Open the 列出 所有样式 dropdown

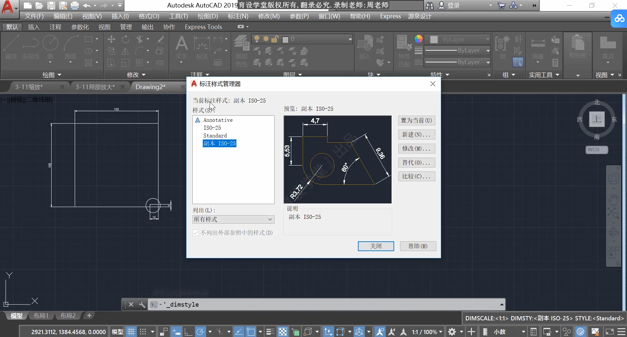233,219
